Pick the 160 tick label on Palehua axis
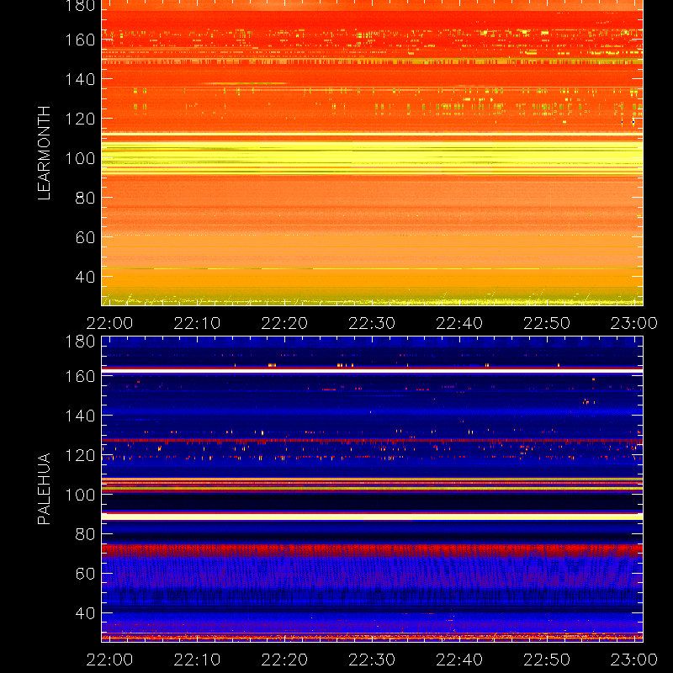The height and width of the screenshot is (673, 673). point(80,376)
